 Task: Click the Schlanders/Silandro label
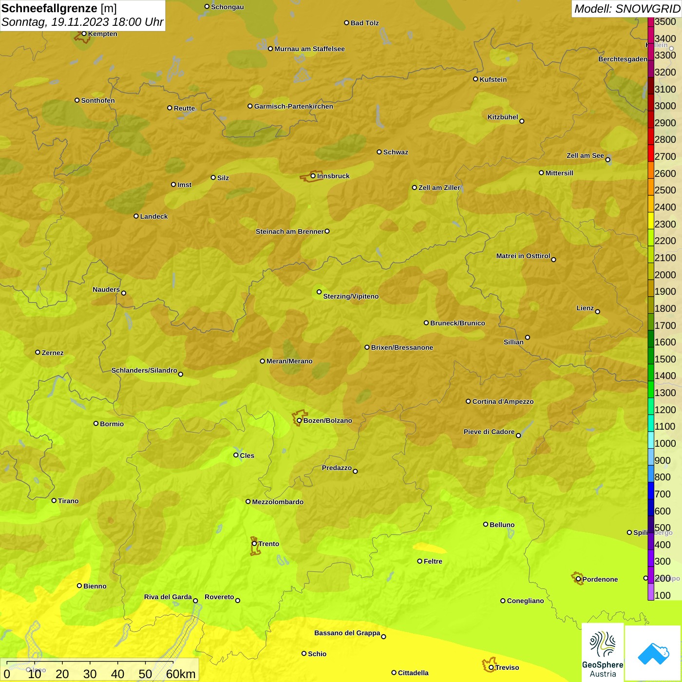point(144,370)
